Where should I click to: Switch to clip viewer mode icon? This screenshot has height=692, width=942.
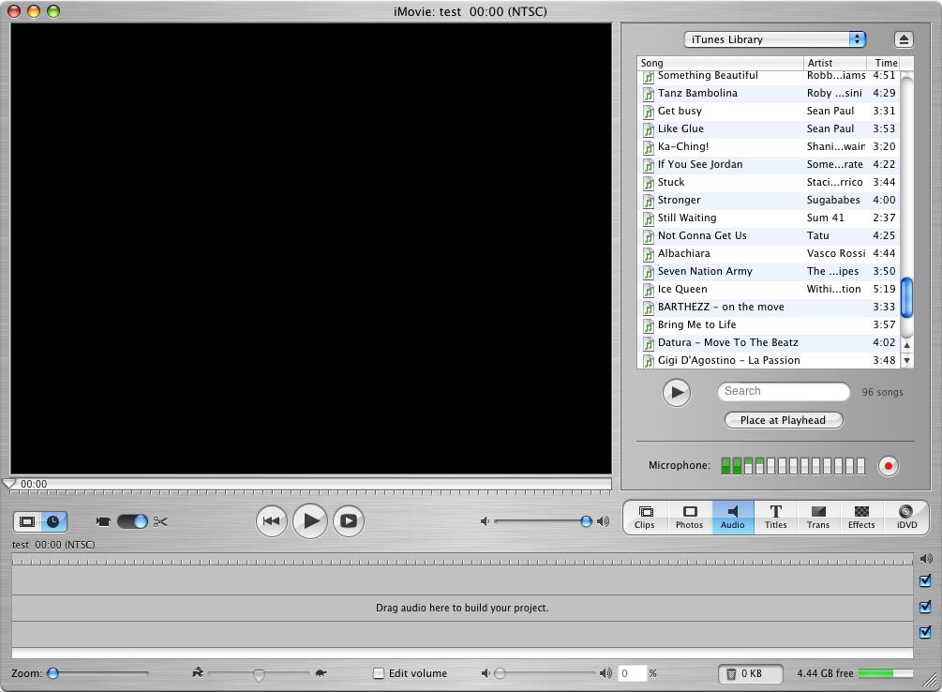(x=27, y=521)
